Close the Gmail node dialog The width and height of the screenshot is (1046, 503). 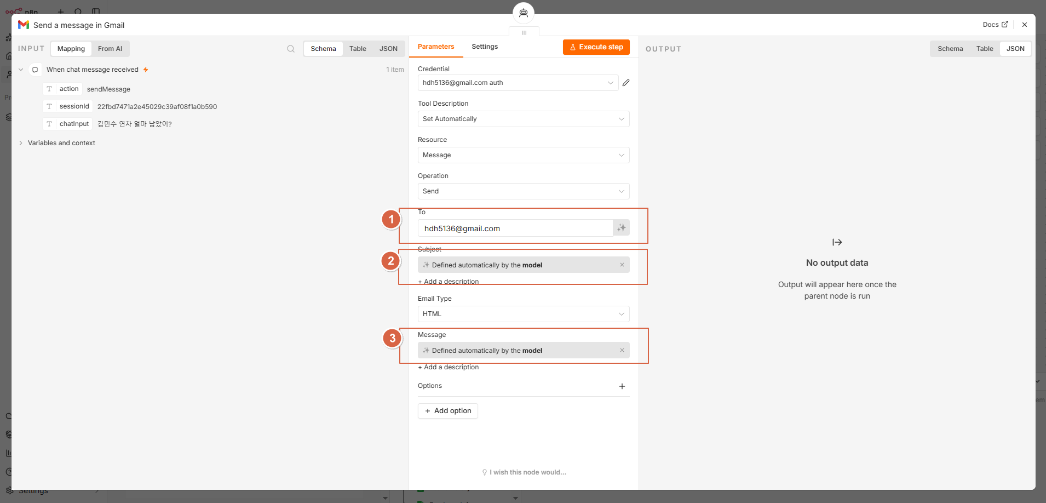coord(1025,25)
